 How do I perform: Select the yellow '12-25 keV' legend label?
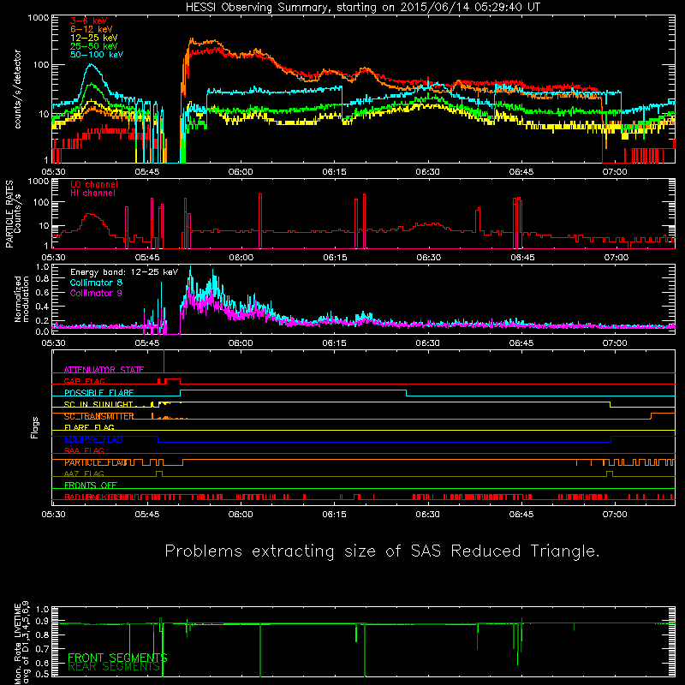[93, 38]
